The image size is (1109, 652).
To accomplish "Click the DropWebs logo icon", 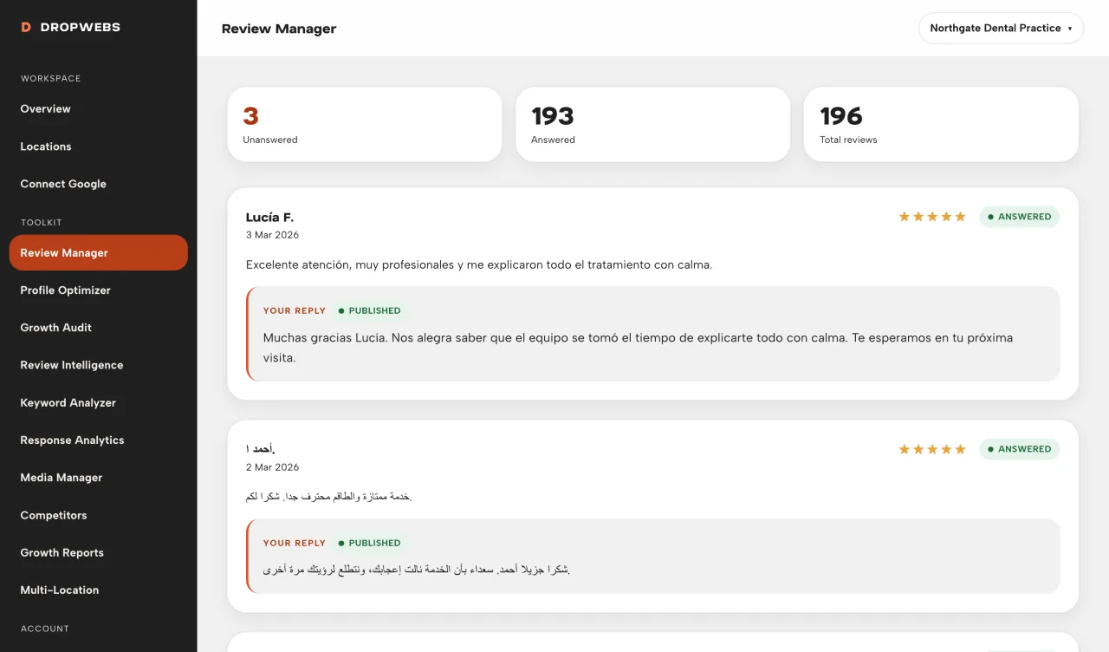I will click(x=26, y=28).
